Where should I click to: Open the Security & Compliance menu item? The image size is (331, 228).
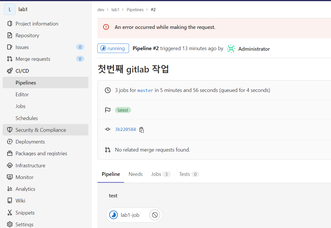[45, 130]
